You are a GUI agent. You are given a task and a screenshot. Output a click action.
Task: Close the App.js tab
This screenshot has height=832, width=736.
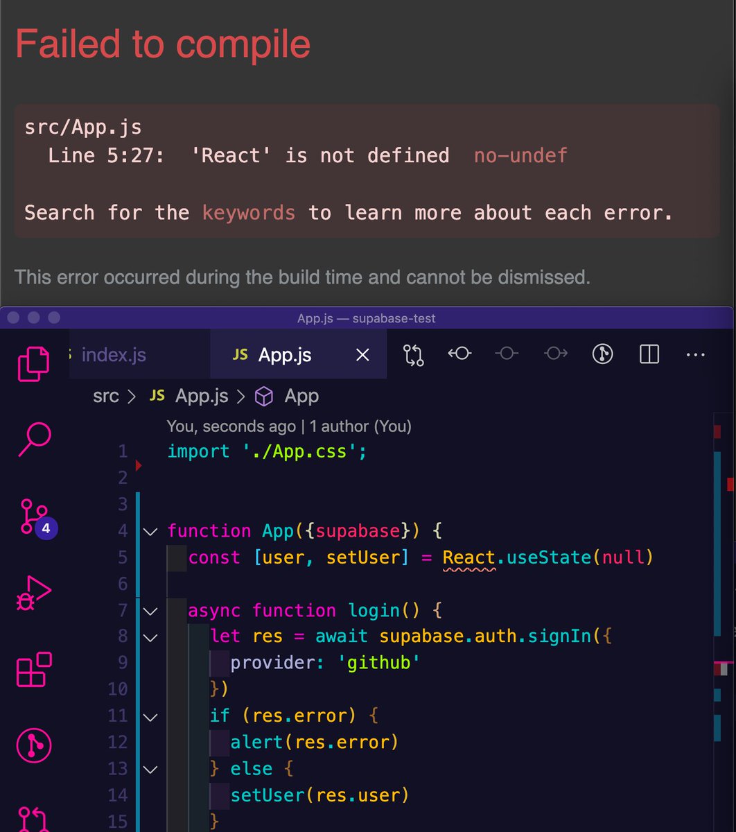click(362, 355)
